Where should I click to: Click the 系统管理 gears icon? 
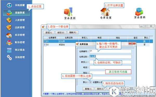coord(9,58)
